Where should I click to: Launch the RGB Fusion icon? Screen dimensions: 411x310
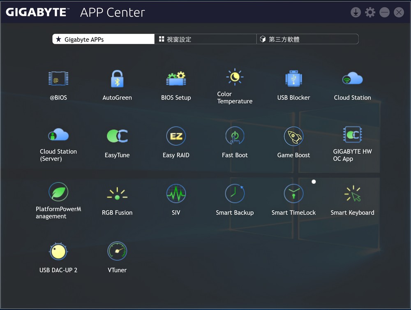pyautogui.click(x=117, y=194)
